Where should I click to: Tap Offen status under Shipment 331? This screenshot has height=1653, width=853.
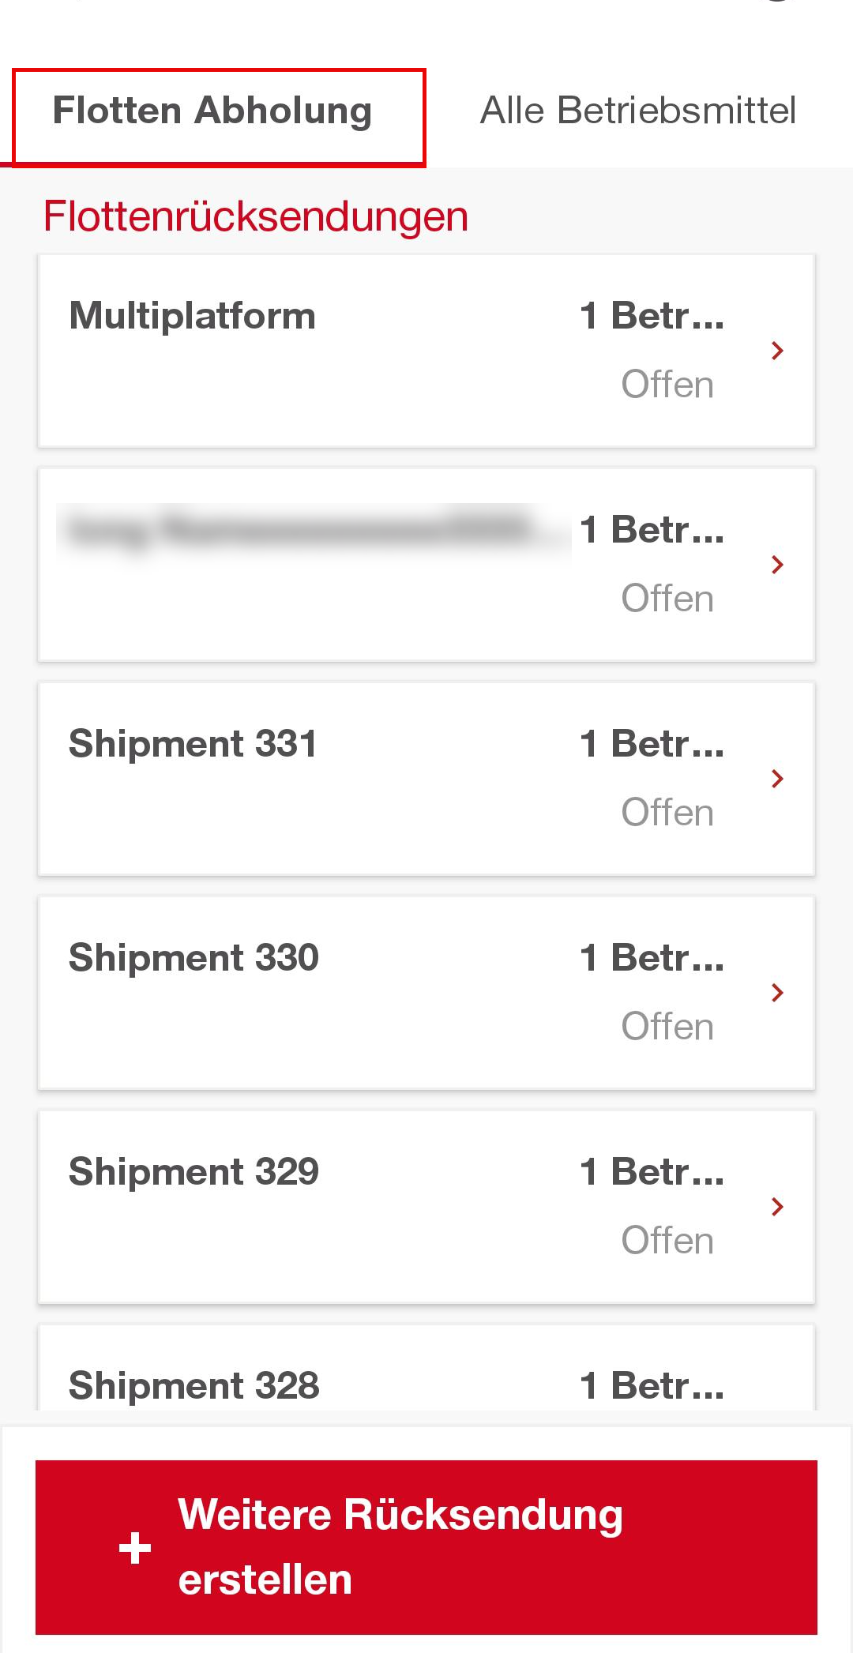pos(667,813)
